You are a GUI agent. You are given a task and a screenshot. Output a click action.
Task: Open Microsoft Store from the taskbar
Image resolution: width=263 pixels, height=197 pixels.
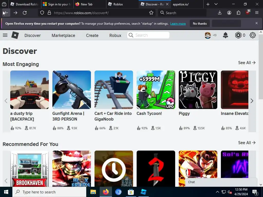coord(131,192)
